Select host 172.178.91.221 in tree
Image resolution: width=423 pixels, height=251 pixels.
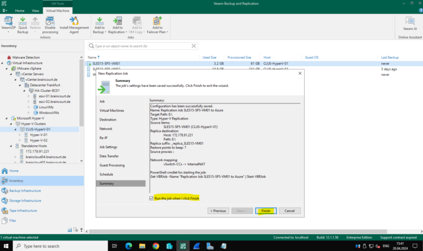pos(37,151)
